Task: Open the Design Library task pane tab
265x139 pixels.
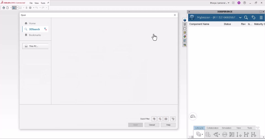Action: (x=185, y=24)
